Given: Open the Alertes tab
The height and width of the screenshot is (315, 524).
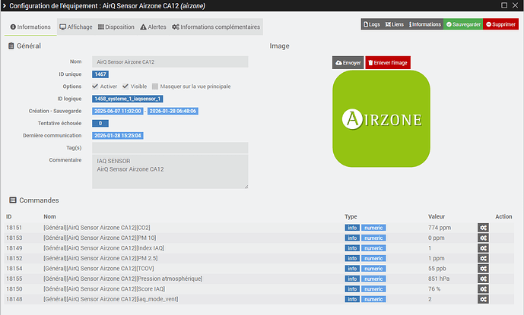Looking at the screenshot, I should 153,27.
